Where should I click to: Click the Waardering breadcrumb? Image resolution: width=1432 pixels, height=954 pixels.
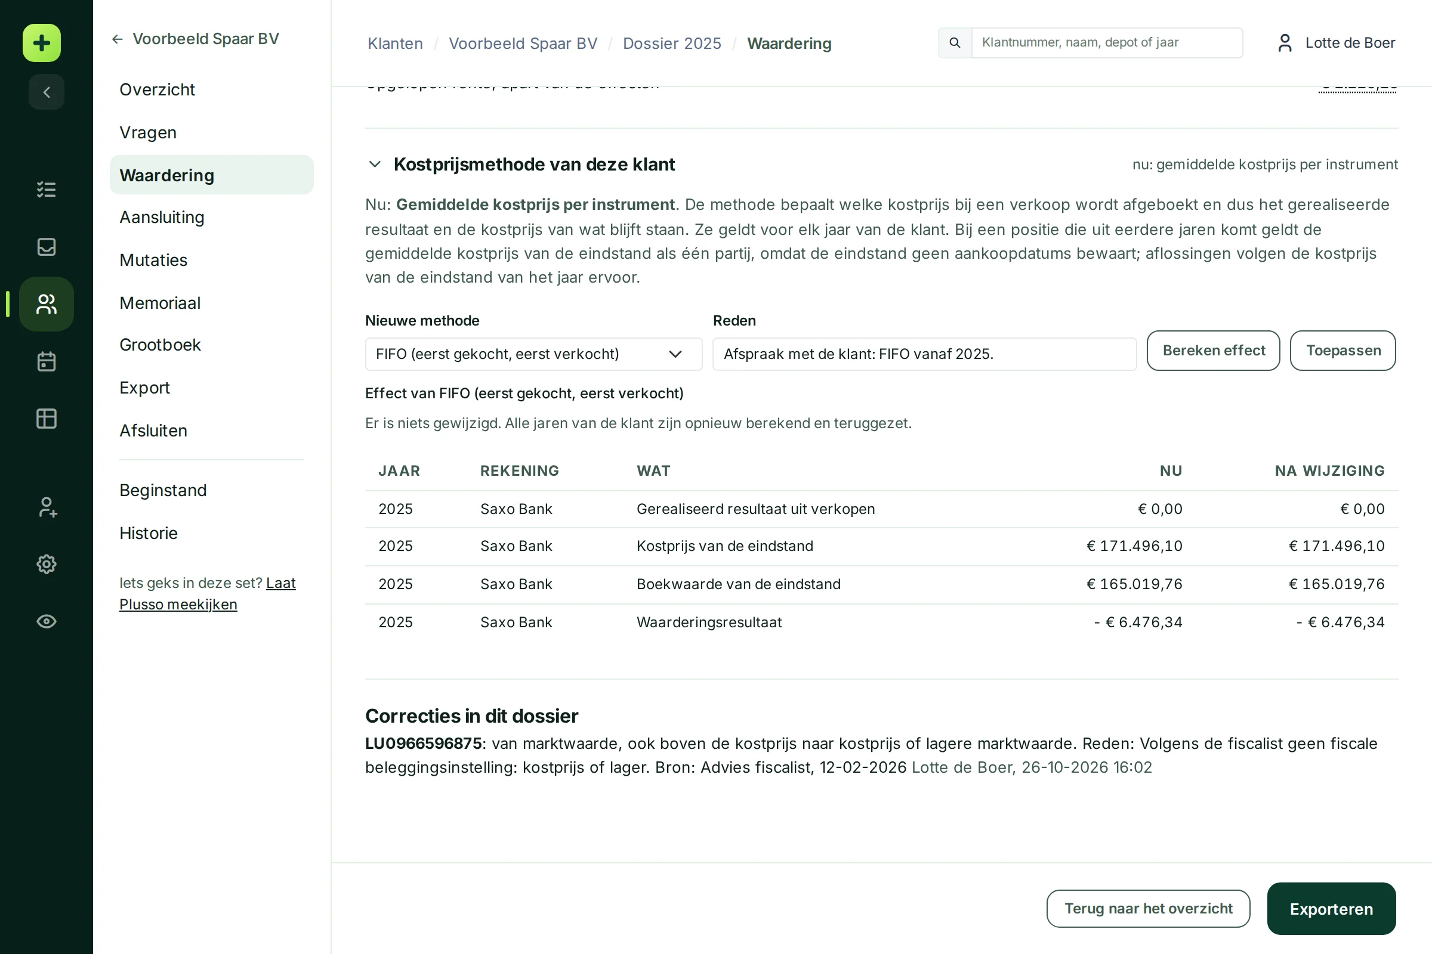(789, 43)
